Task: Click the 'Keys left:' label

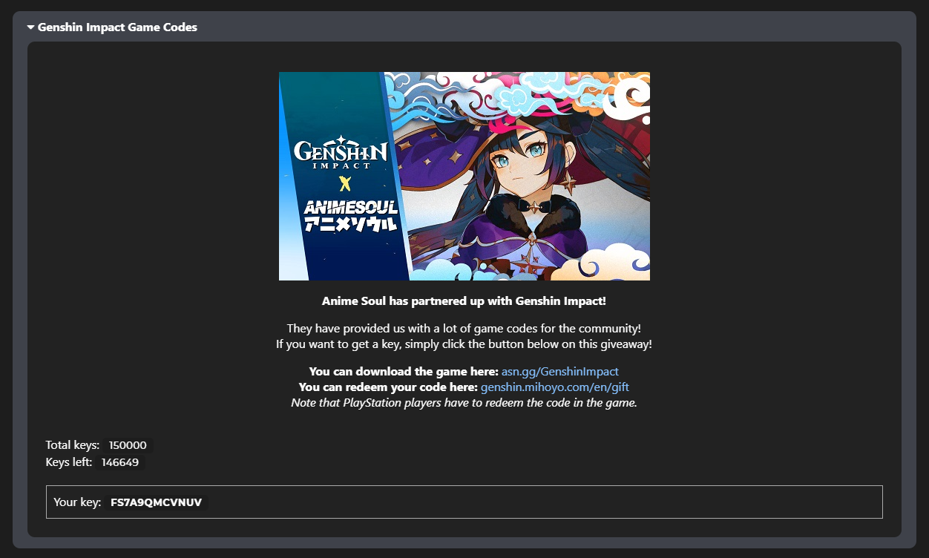Action: pos(69,462)
